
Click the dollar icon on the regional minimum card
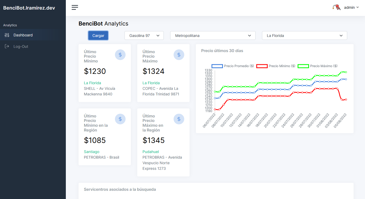(120, 119)
